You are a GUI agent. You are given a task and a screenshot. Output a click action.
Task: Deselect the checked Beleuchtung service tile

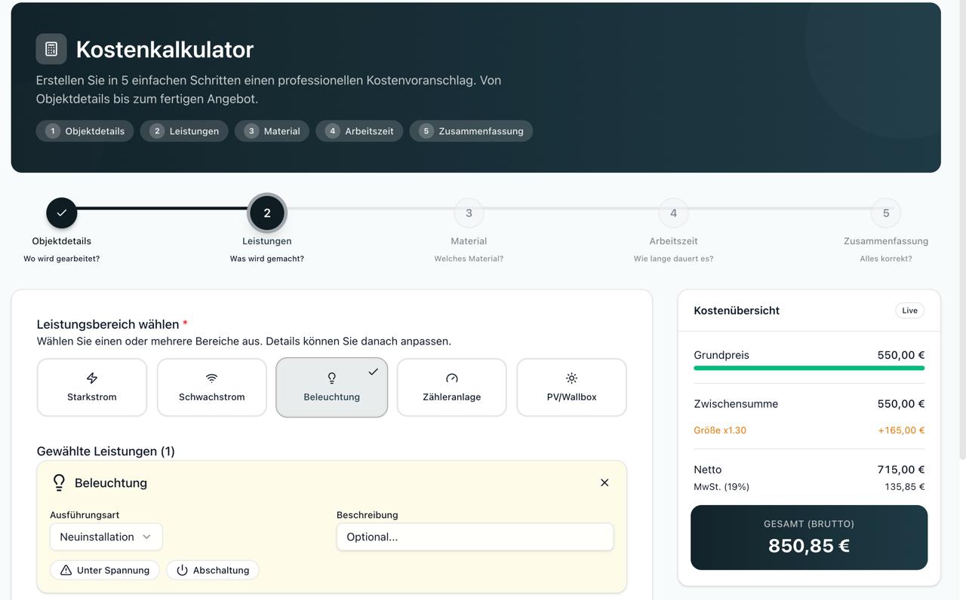(x=332, y=387)
